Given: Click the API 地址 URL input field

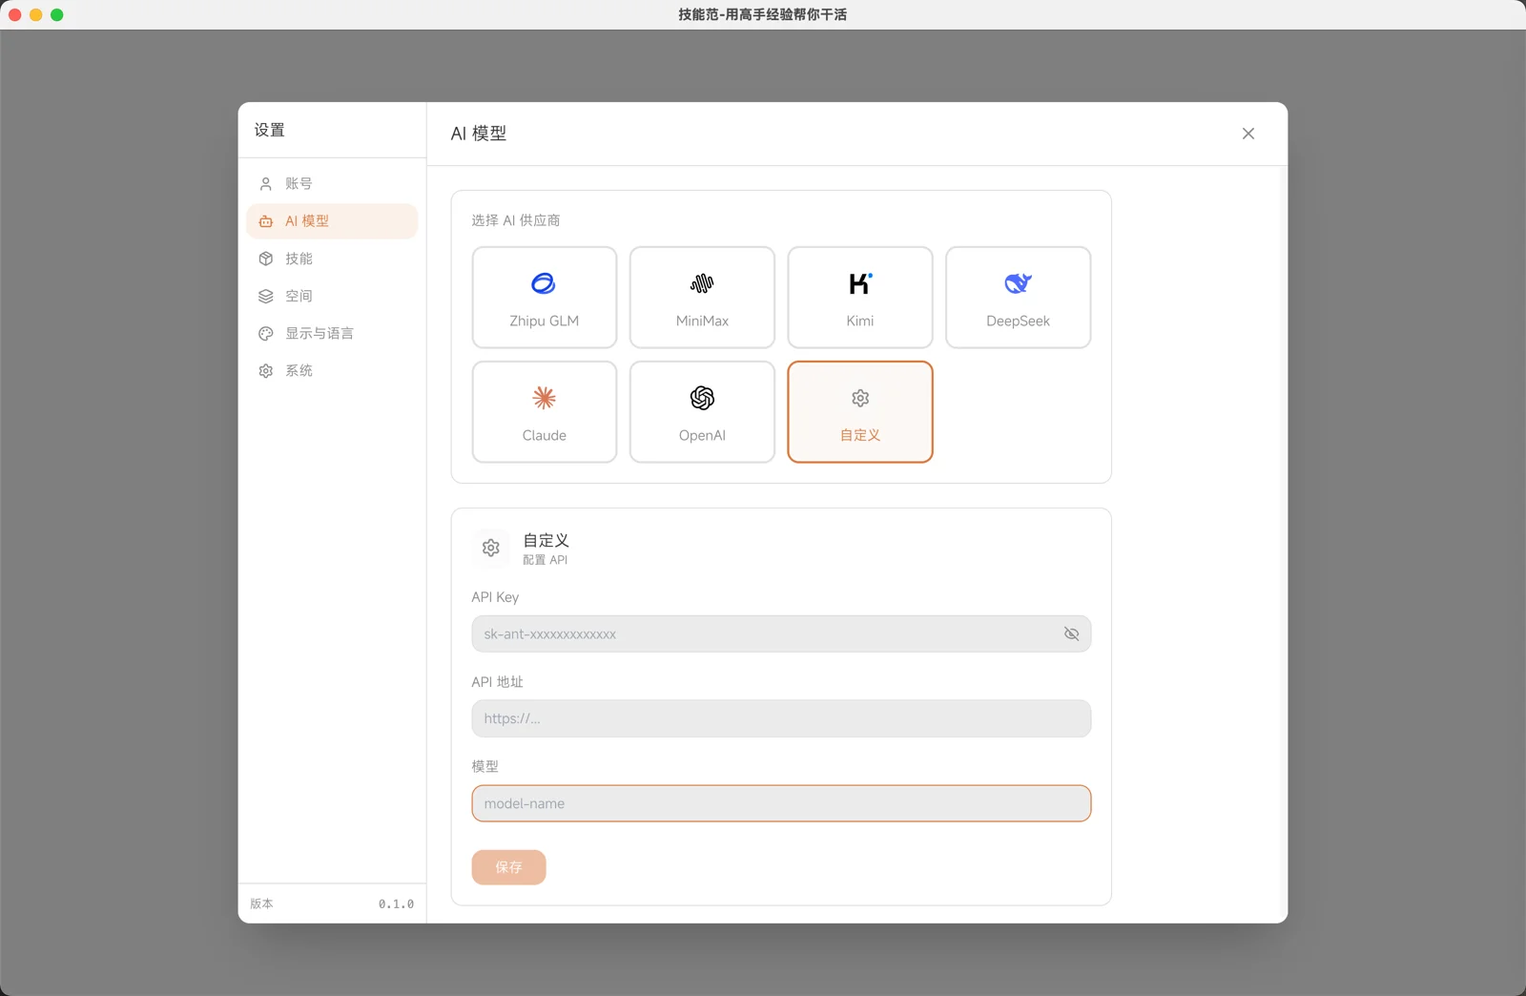Looking at the screenshot, I should [780, 718].
